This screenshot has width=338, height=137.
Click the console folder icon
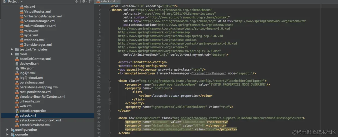13,134
